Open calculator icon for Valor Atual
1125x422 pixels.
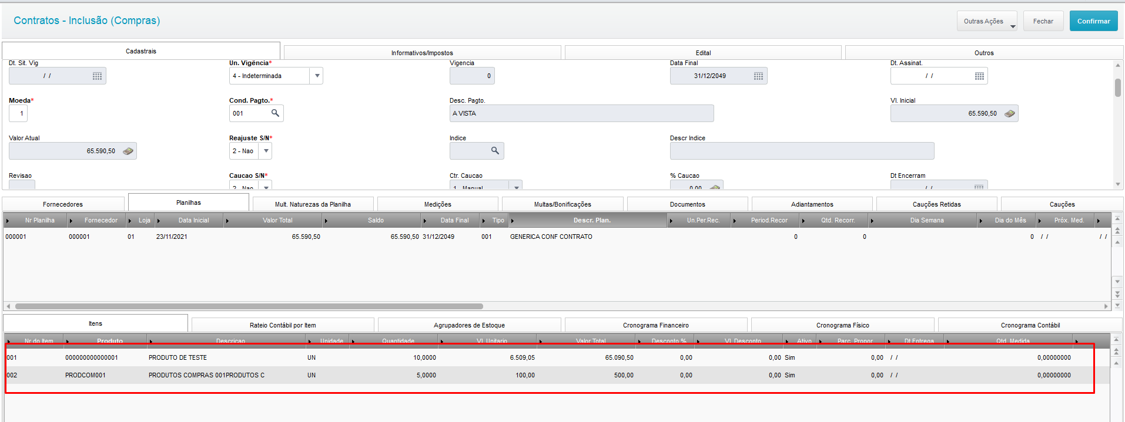point(128,151)
